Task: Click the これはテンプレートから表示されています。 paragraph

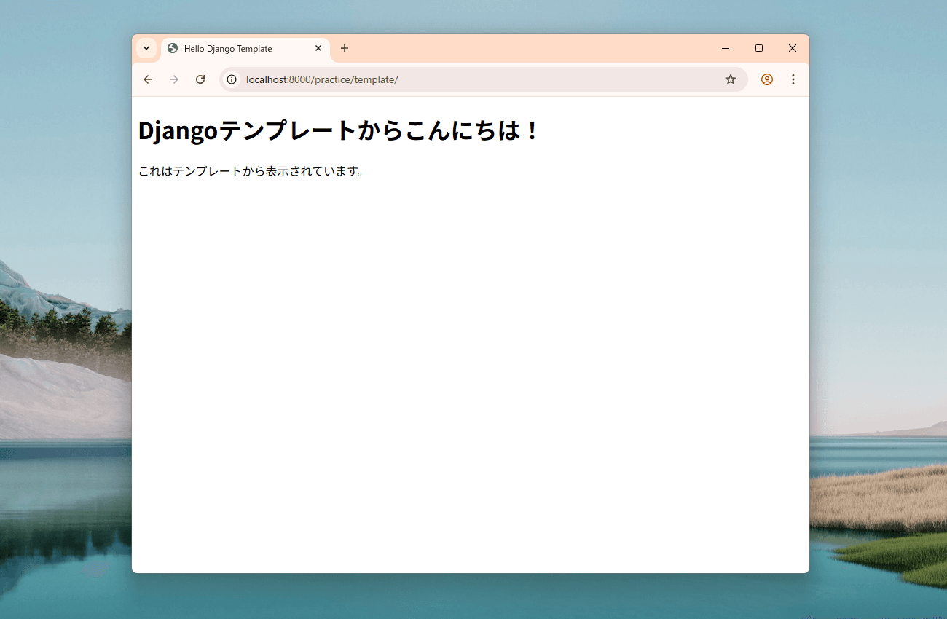Action: pos(252,171)
